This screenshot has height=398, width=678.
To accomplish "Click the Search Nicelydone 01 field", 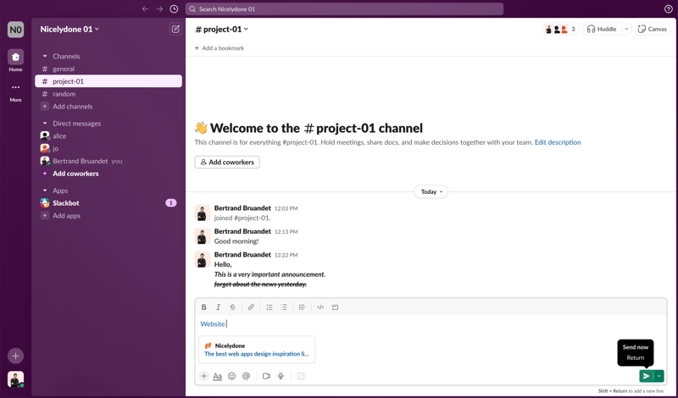I will (344, 9).
